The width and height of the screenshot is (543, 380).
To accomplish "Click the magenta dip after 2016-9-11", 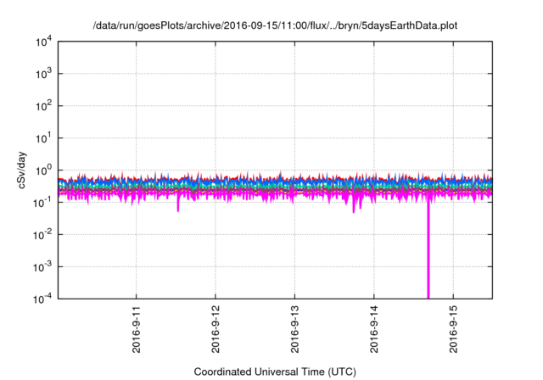I will [178, 204].
